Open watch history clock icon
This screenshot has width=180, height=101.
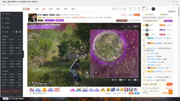[130, 9]
